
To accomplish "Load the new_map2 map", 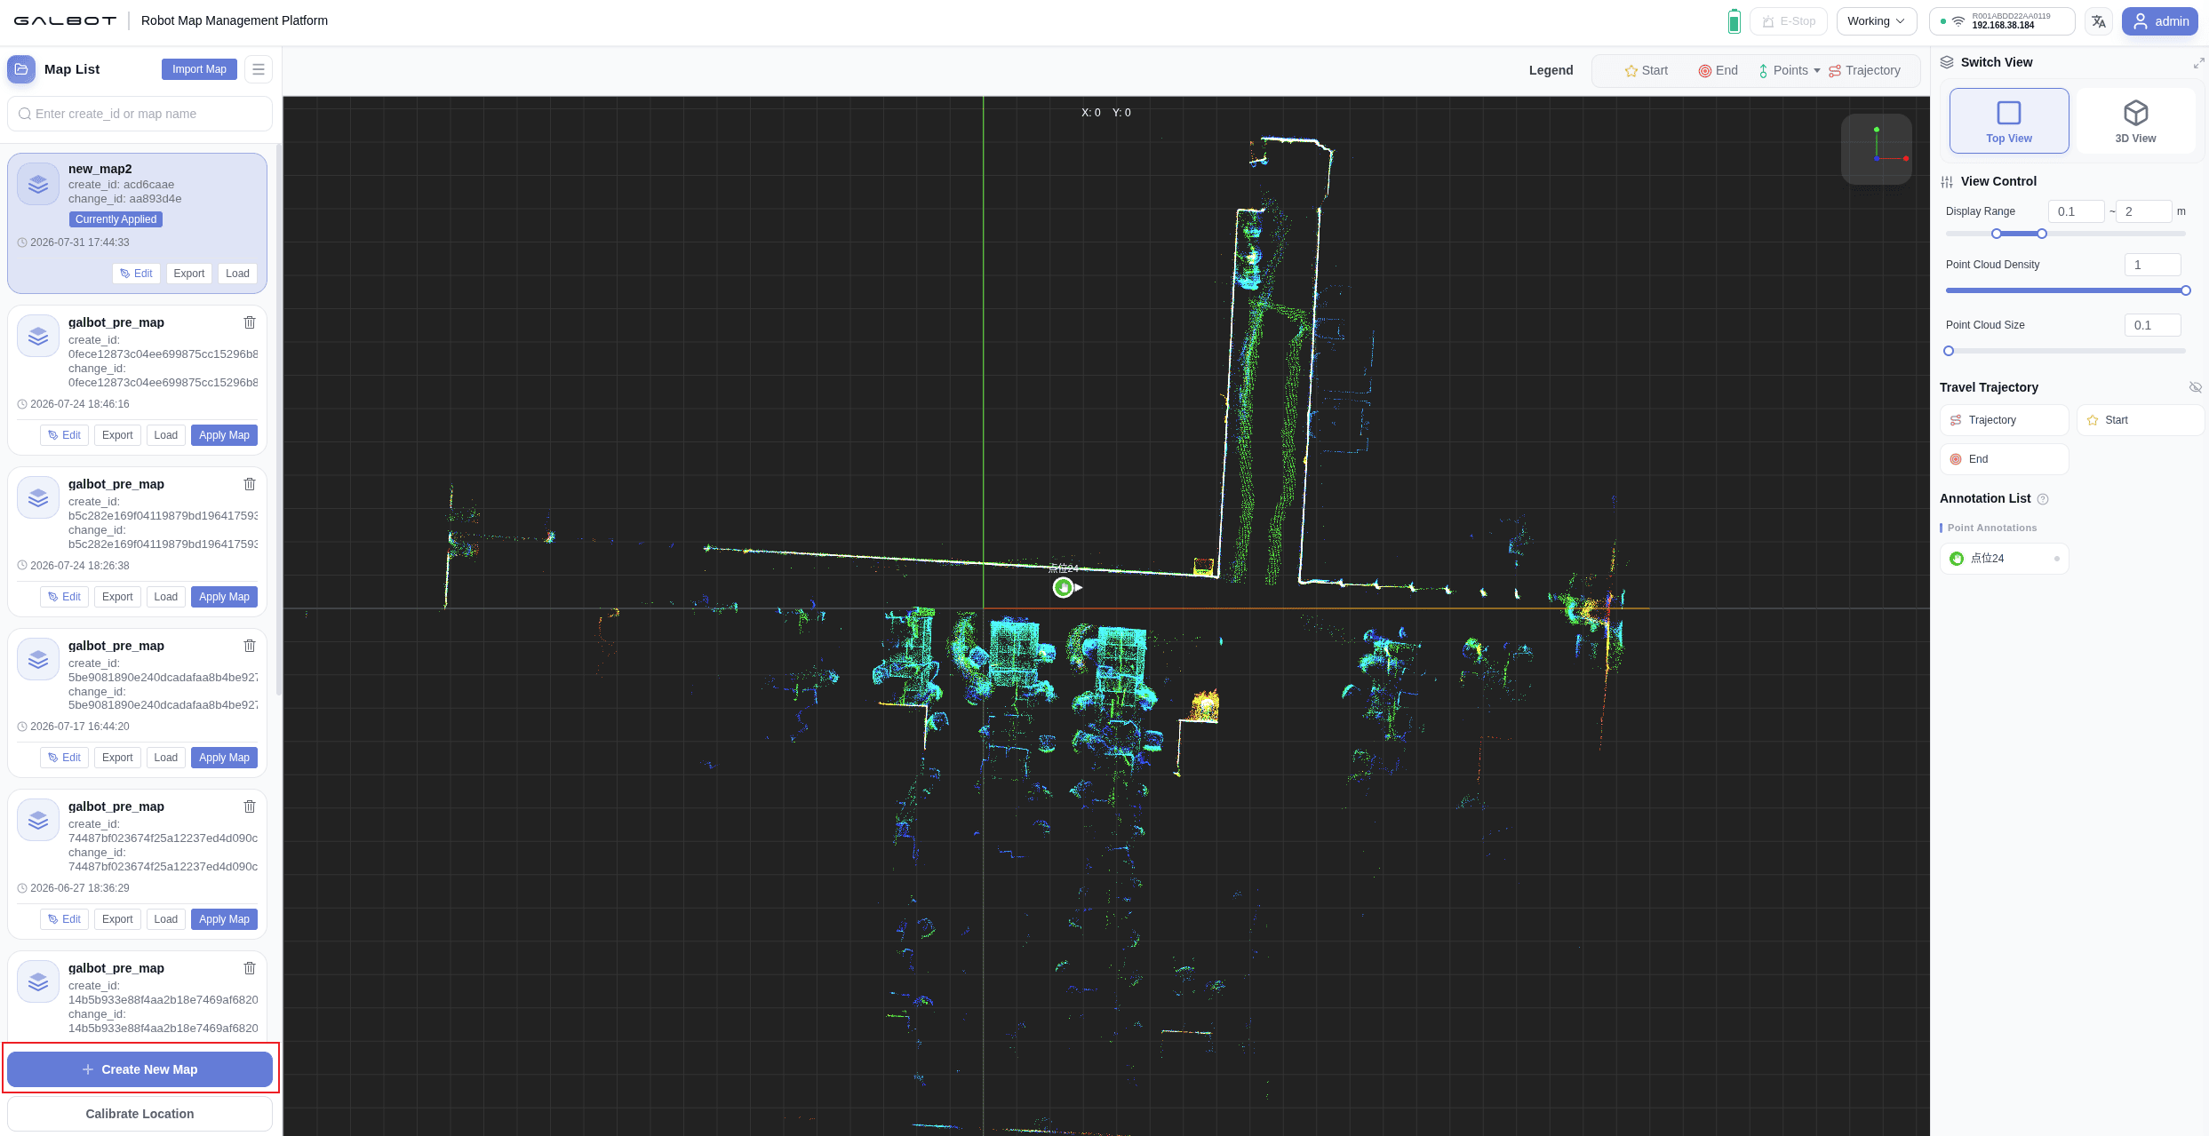I will point(237,274).
